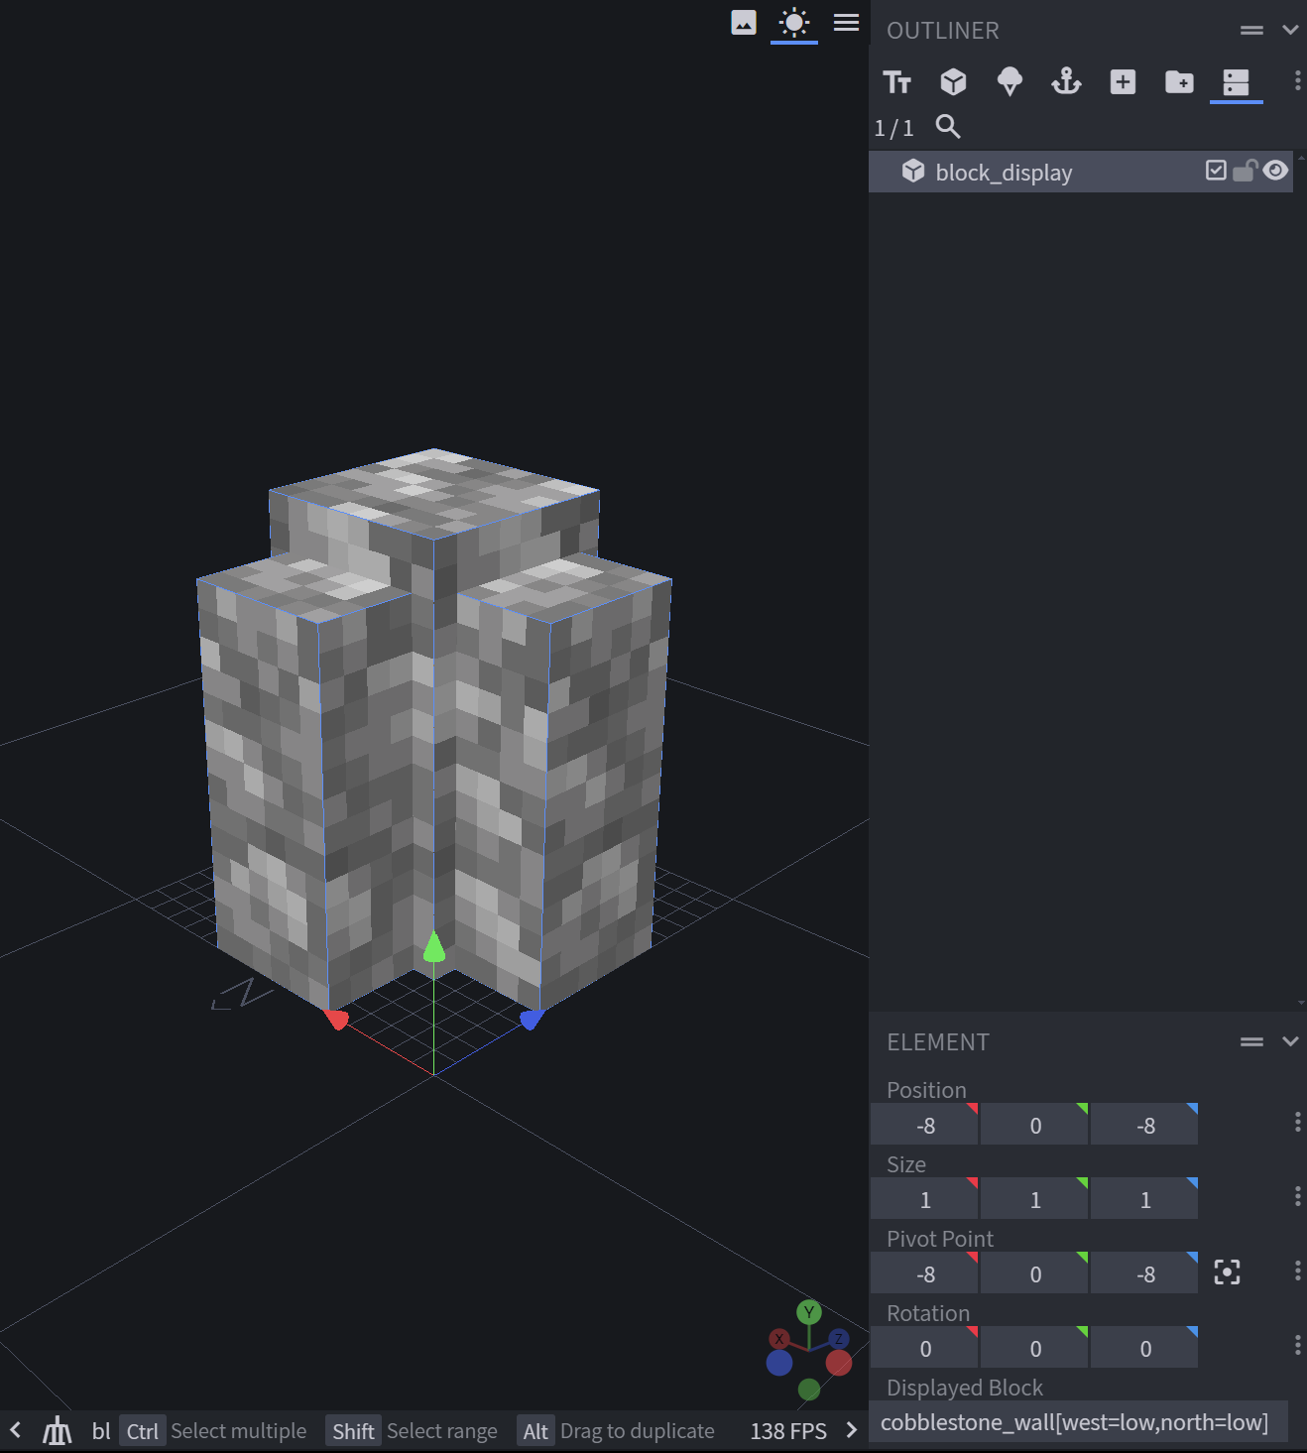Edit Rotation Z field

(x=1145, y=1348)
